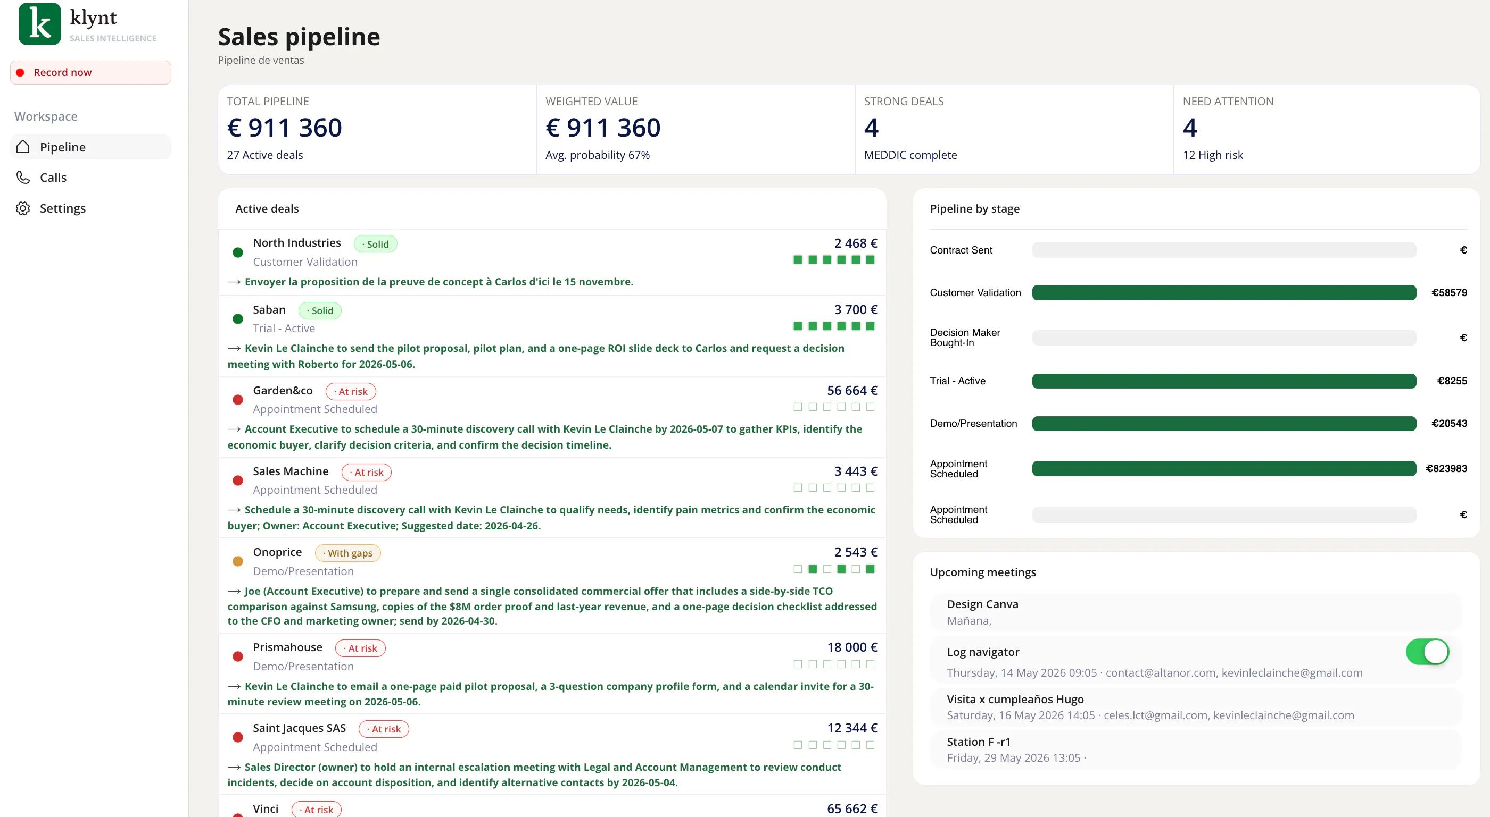Click the MEDDIC squares indicator for Garden&co

pos(834,407)
